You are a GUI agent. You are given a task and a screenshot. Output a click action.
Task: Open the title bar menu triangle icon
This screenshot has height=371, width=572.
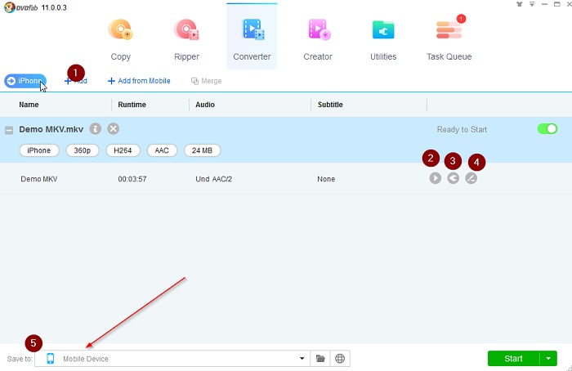[x=532, y=4]
